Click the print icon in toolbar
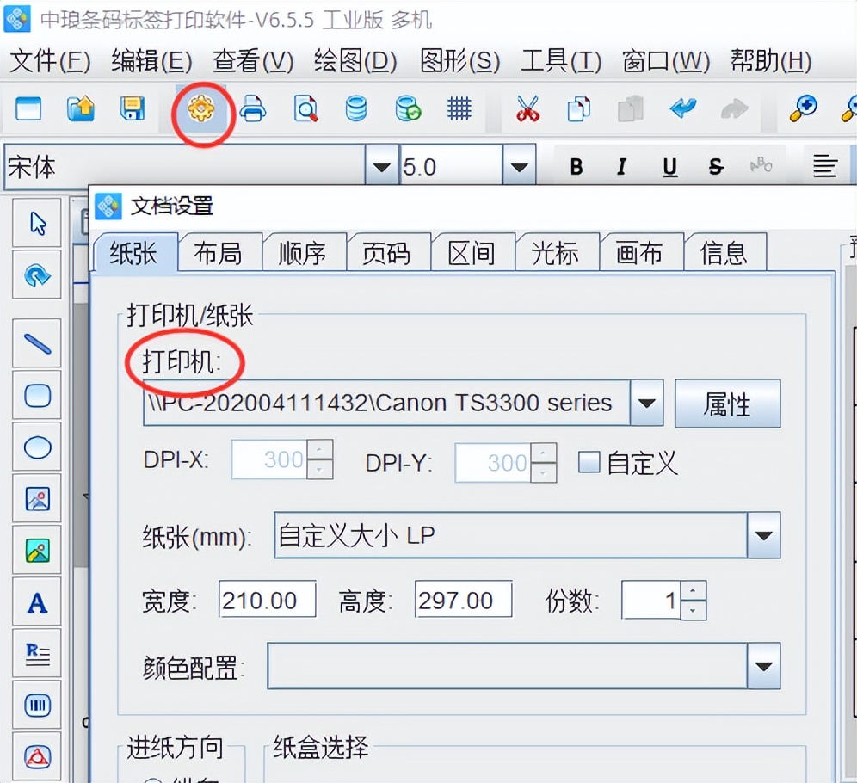 (253, 109)
